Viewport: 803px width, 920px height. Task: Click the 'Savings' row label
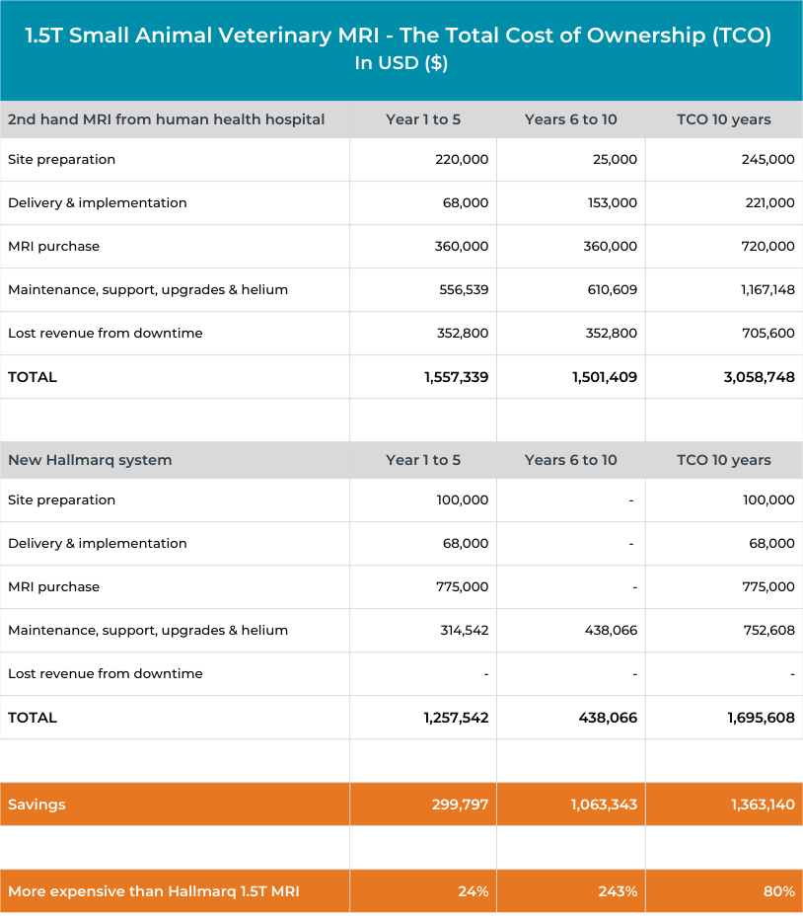click(36, 805)
